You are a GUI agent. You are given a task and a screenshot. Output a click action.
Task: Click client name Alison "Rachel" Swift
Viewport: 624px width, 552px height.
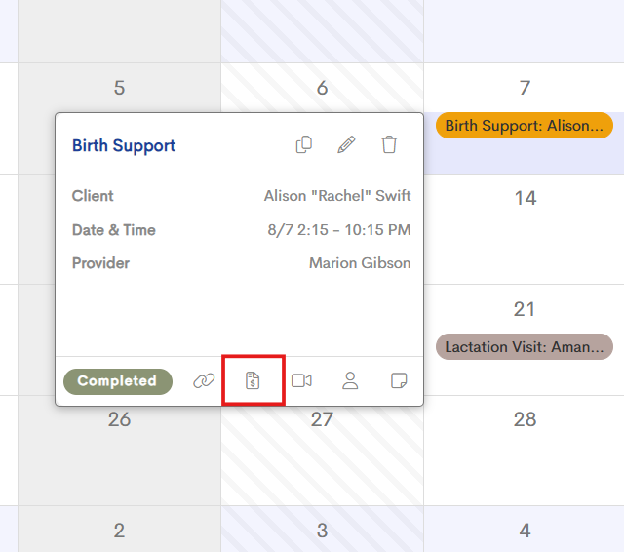[337, 196]
